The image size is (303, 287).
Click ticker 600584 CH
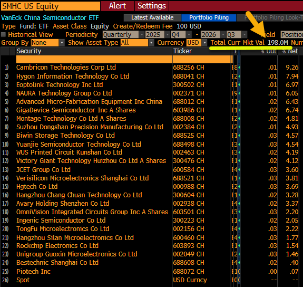[189, 170]
